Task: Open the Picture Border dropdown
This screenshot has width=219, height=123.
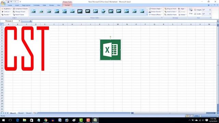Action: [155, 12]
